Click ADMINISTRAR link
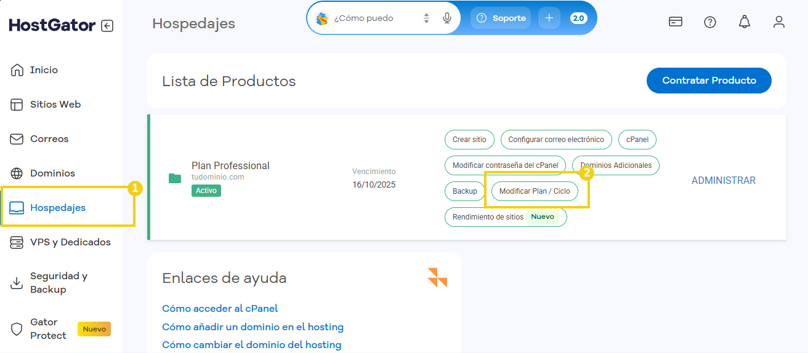The height and width of the screenshot is (353, 808). tap(724, 181)
